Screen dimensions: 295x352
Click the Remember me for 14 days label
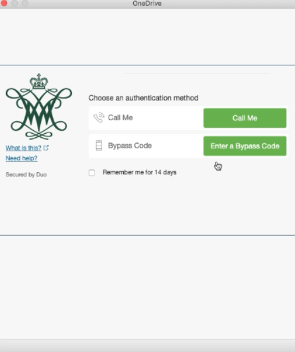click(140, 172)
